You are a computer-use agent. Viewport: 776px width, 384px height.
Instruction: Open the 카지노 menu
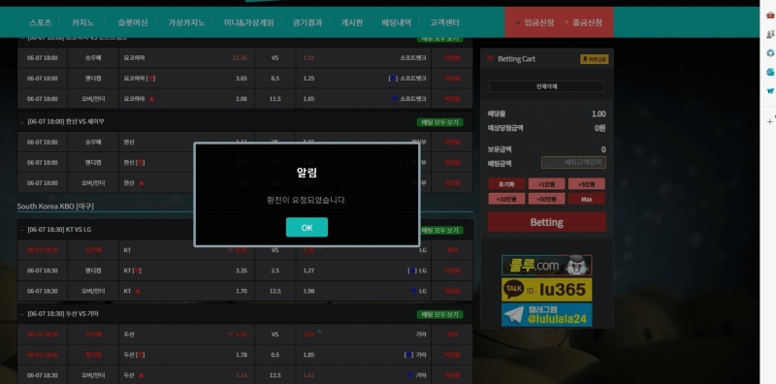tap(82, 22)
